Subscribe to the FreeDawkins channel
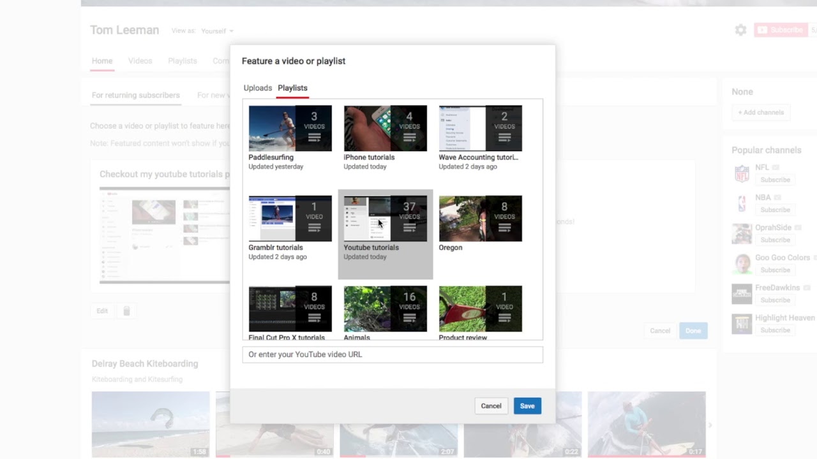 click(775, 300)
